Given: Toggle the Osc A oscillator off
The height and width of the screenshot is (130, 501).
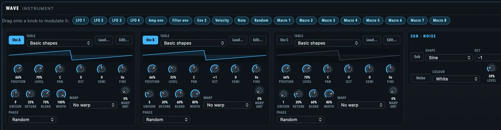Looking at the screenshot, I should click(16, 40).
